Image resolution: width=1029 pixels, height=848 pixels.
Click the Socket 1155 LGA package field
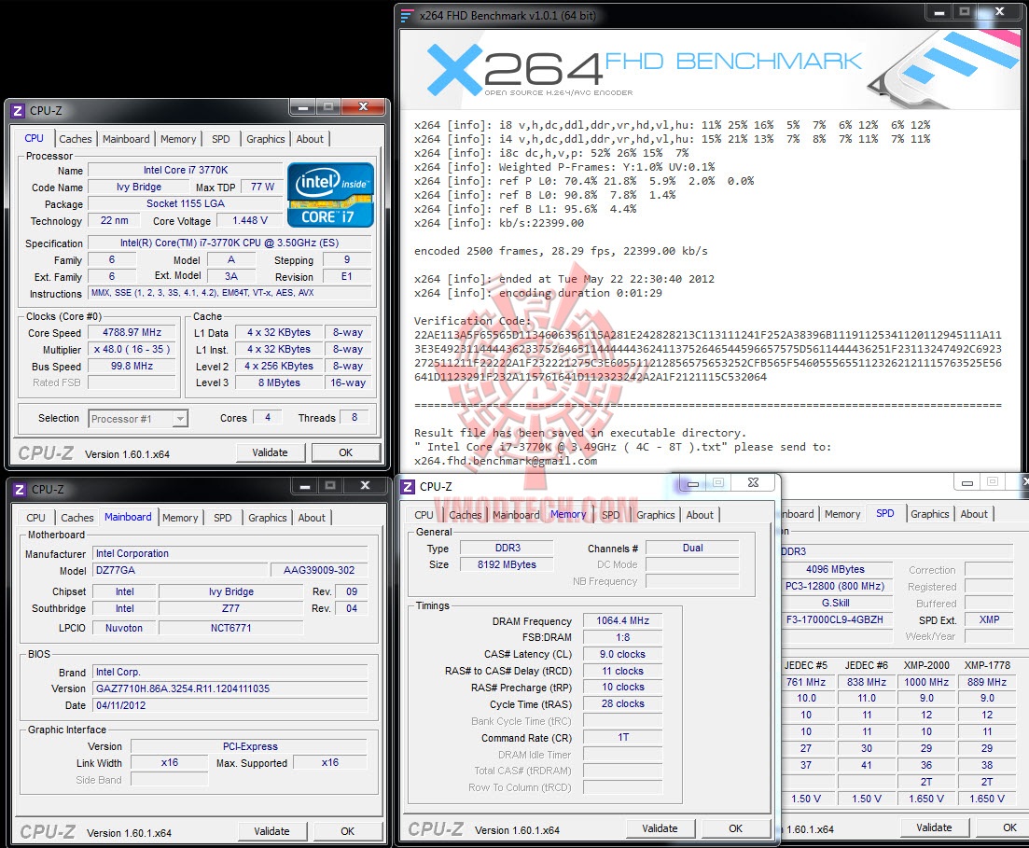[x=186, y=204]
